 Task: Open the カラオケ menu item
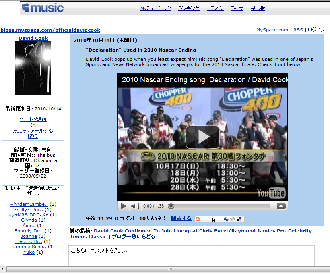point(215,8)
